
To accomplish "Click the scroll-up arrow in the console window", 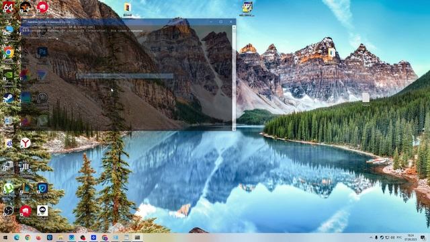I will (x=234, y=27).
